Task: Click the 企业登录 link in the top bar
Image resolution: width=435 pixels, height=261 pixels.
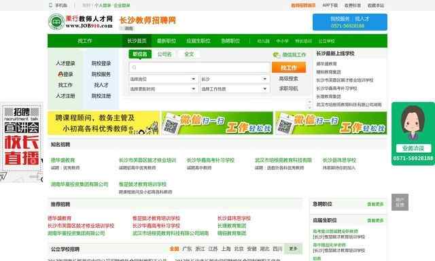Action: 122,5
